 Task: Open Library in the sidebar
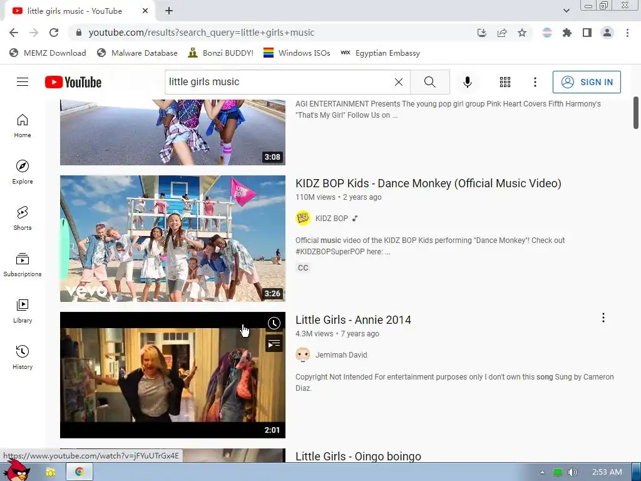(x=23, y=311)
